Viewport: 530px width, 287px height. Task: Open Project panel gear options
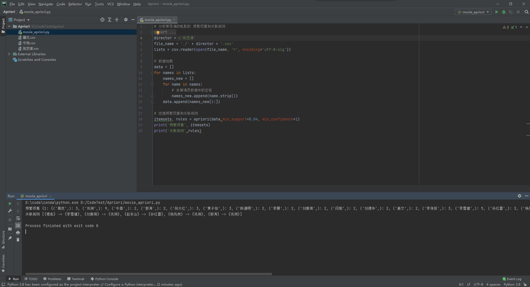[126, 20]
